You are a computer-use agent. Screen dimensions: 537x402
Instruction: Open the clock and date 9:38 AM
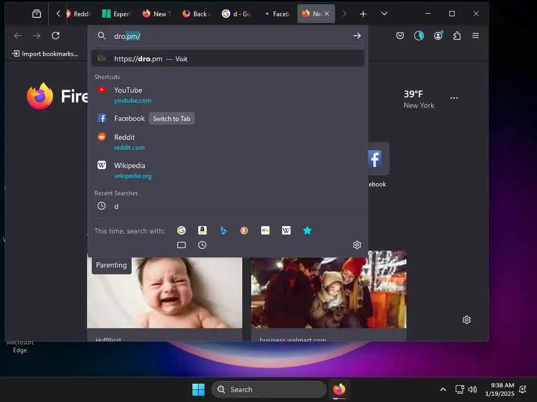pyautogui.click(x=499, y=389)
